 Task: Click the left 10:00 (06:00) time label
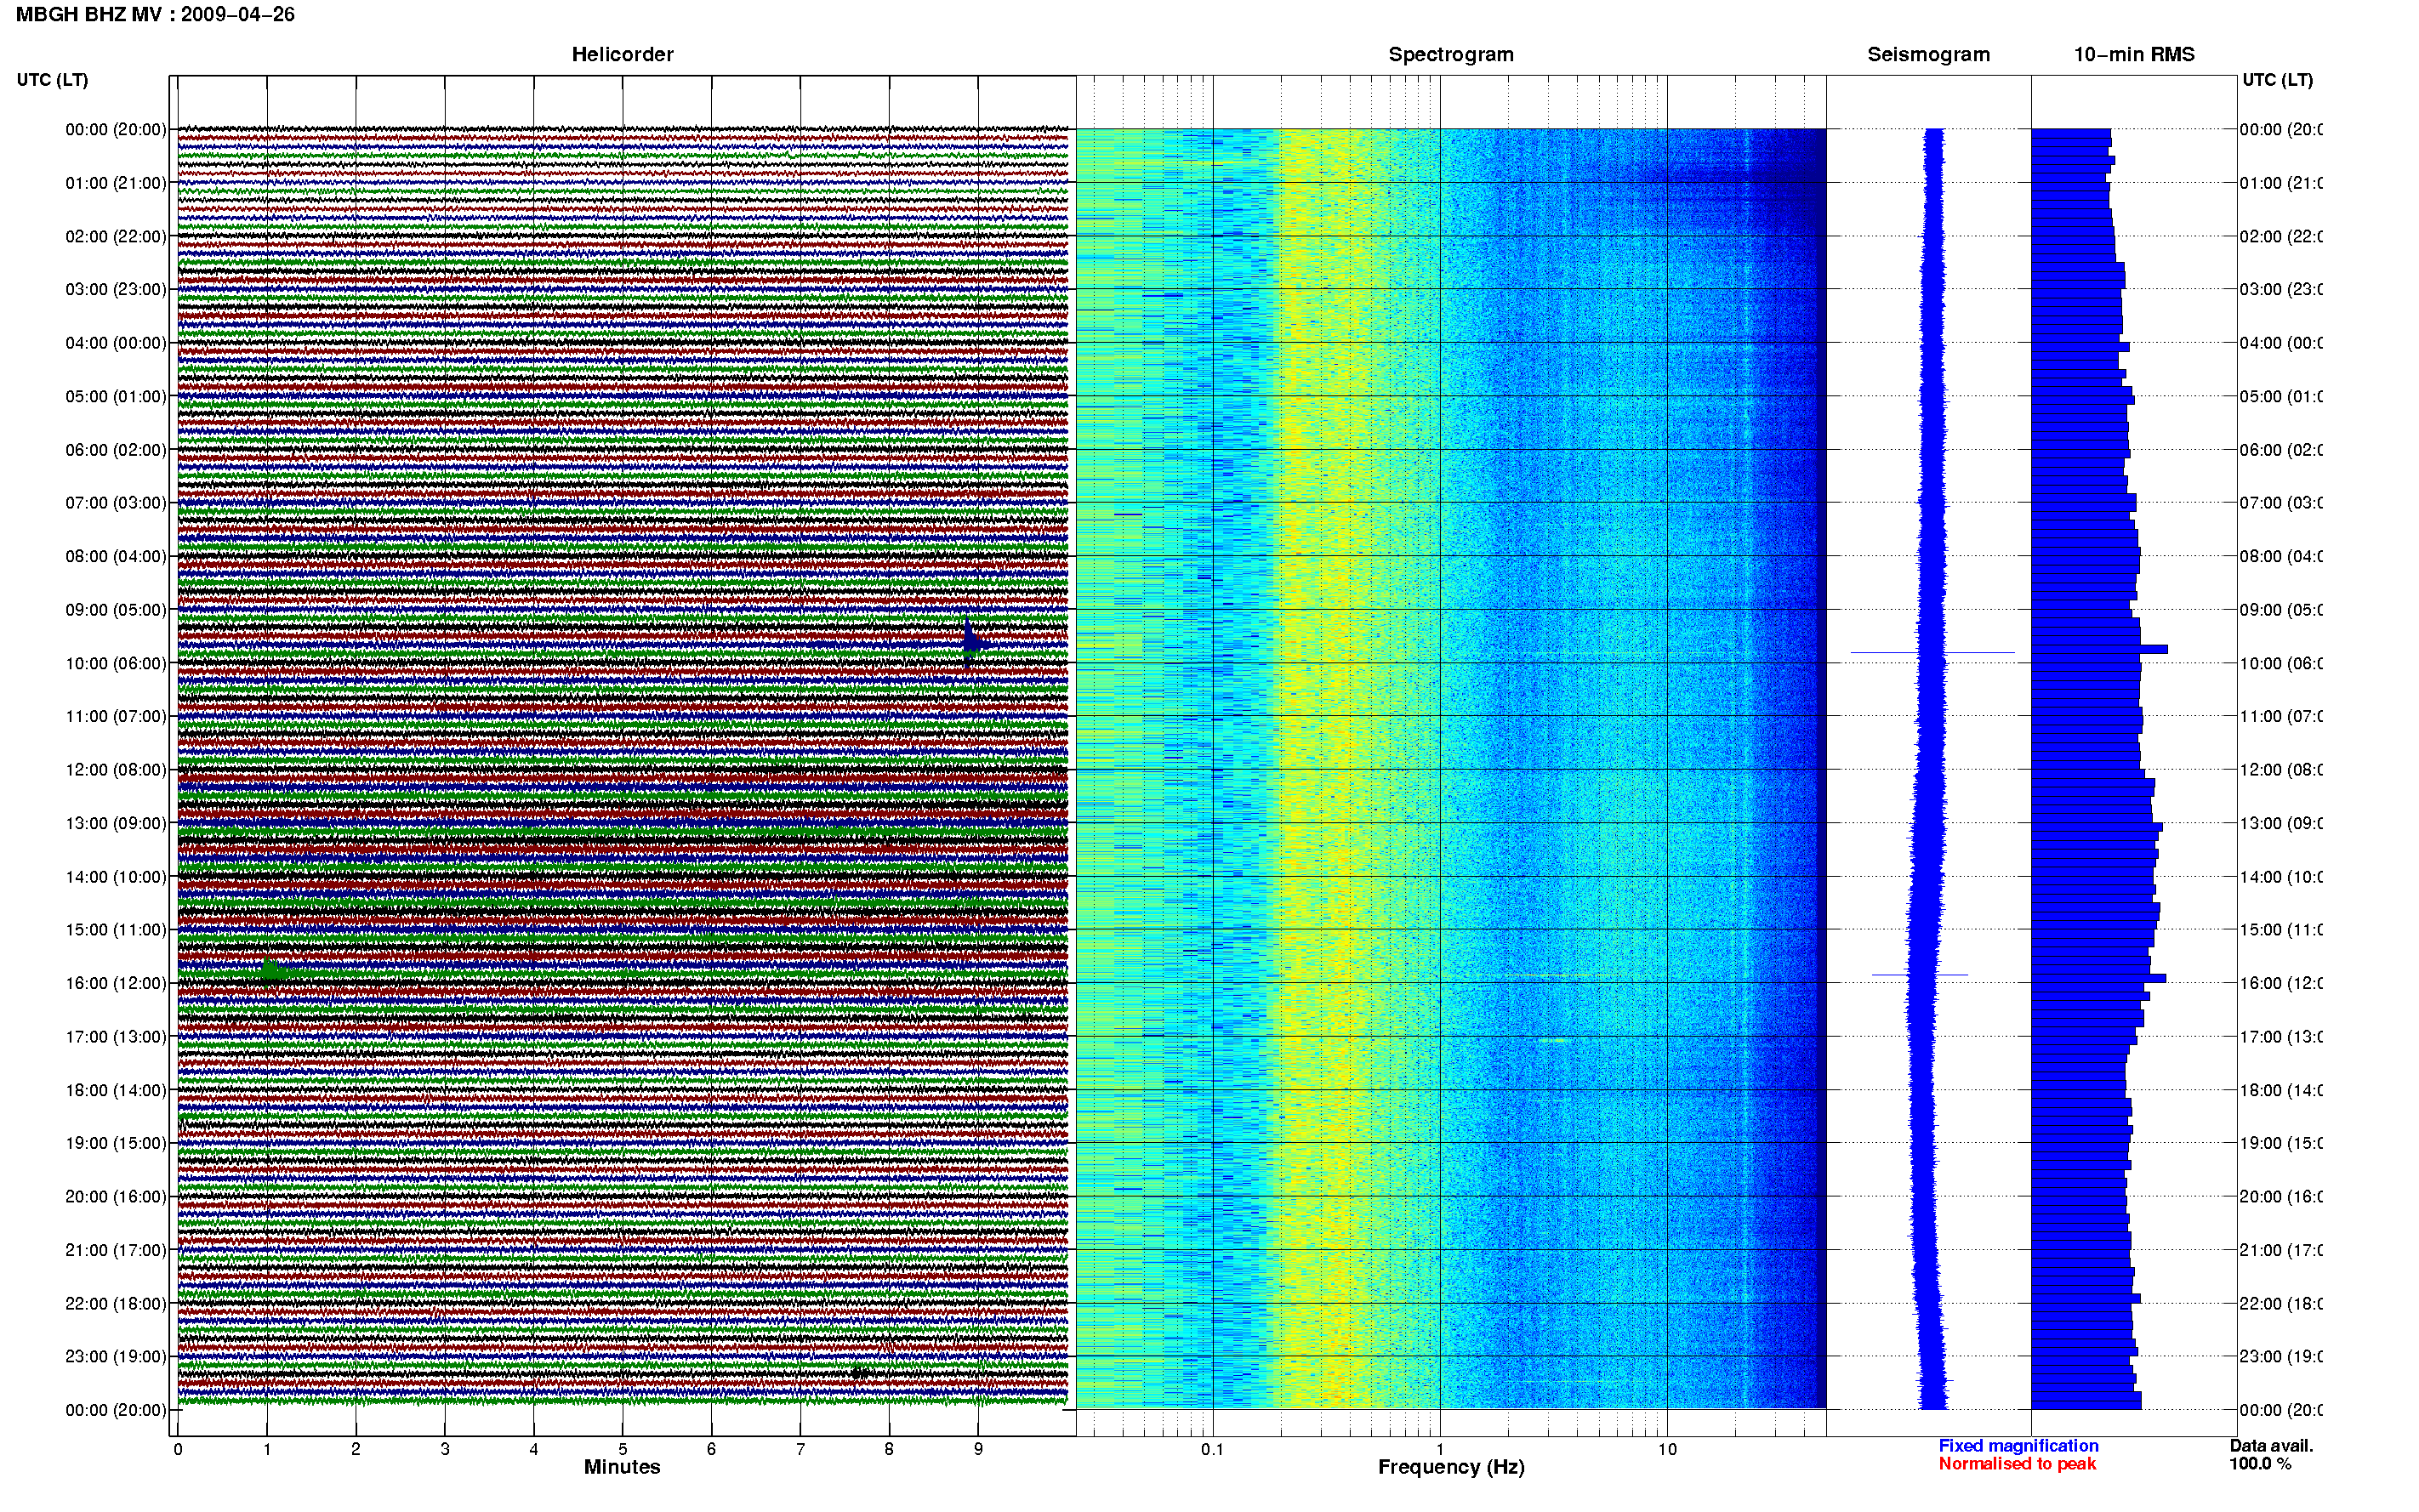116,663
